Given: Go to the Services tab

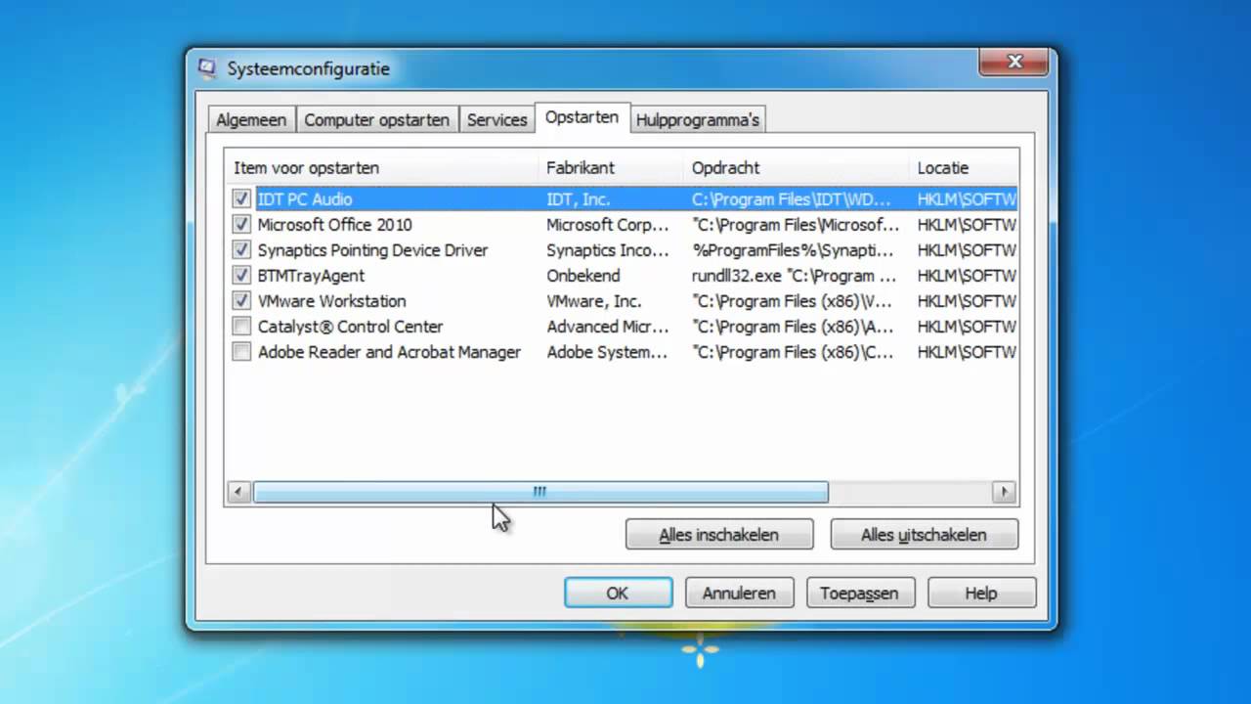Looking at the screenshot, I should [496, 120].
